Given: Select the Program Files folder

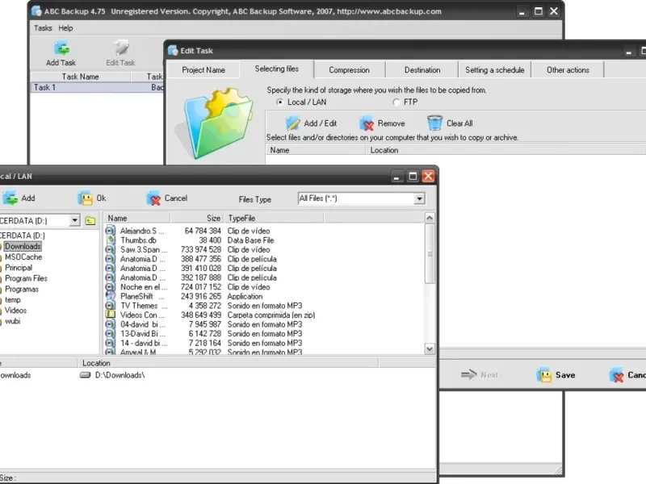Looking at the screenshot, I should 26,278.
